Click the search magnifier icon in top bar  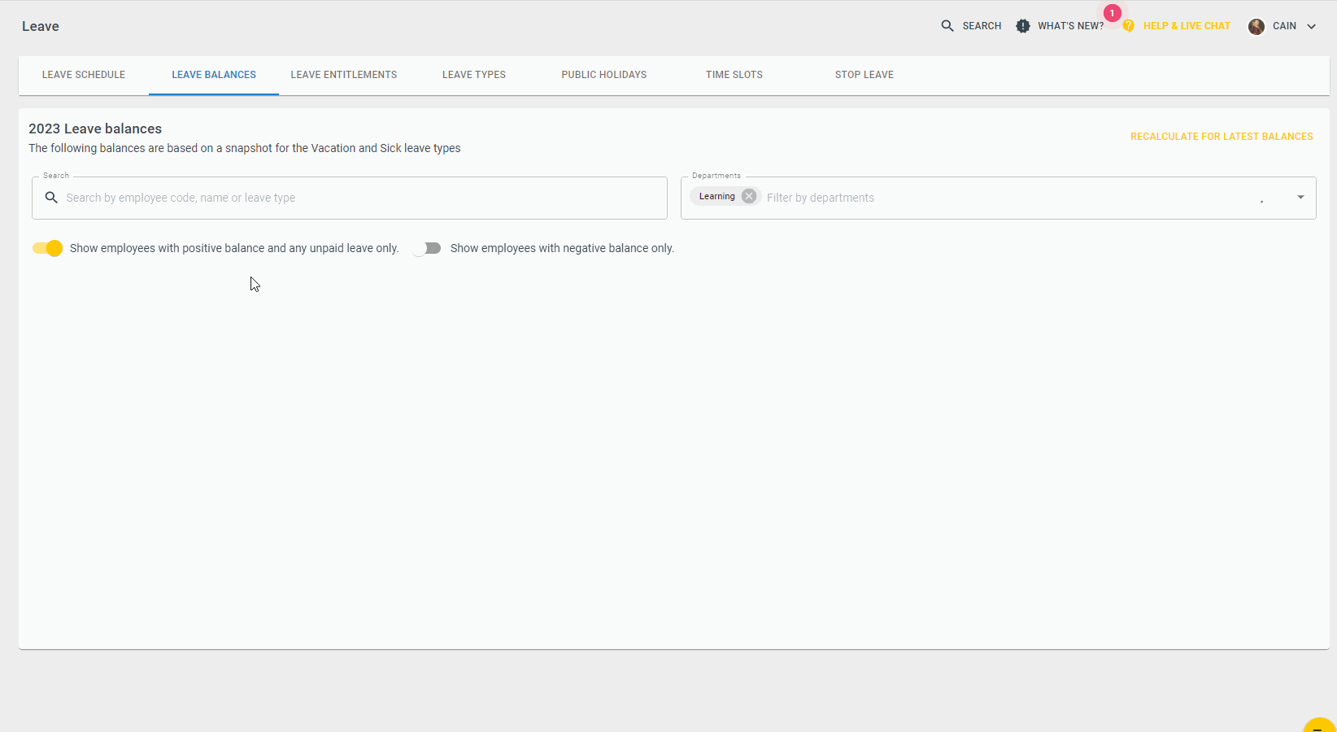click(x=947, y=26)
